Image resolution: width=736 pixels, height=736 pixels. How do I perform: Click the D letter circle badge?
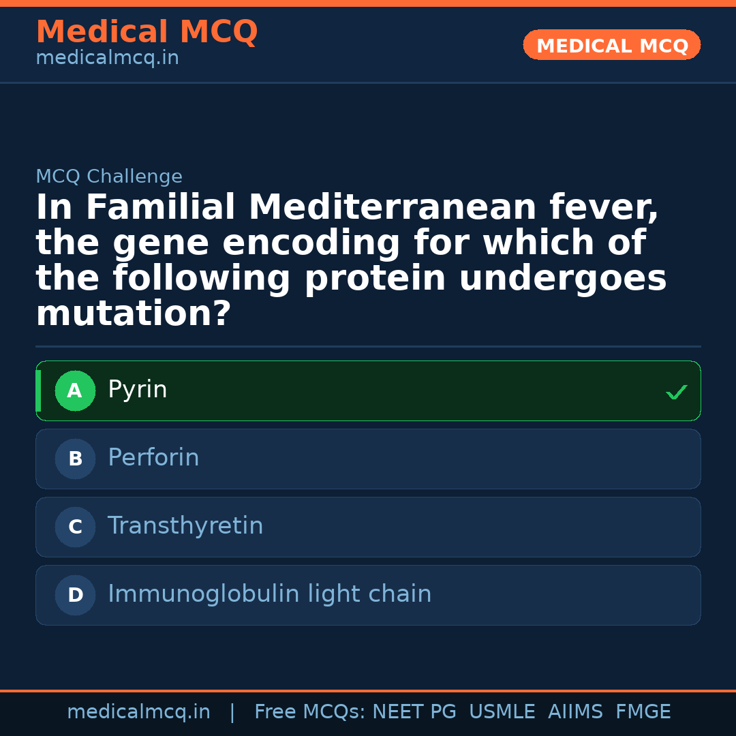[75, 596]
